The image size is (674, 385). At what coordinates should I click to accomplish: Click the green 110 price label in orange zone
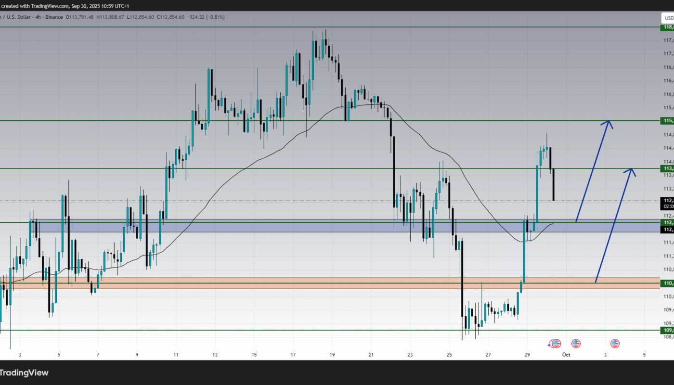668,283
